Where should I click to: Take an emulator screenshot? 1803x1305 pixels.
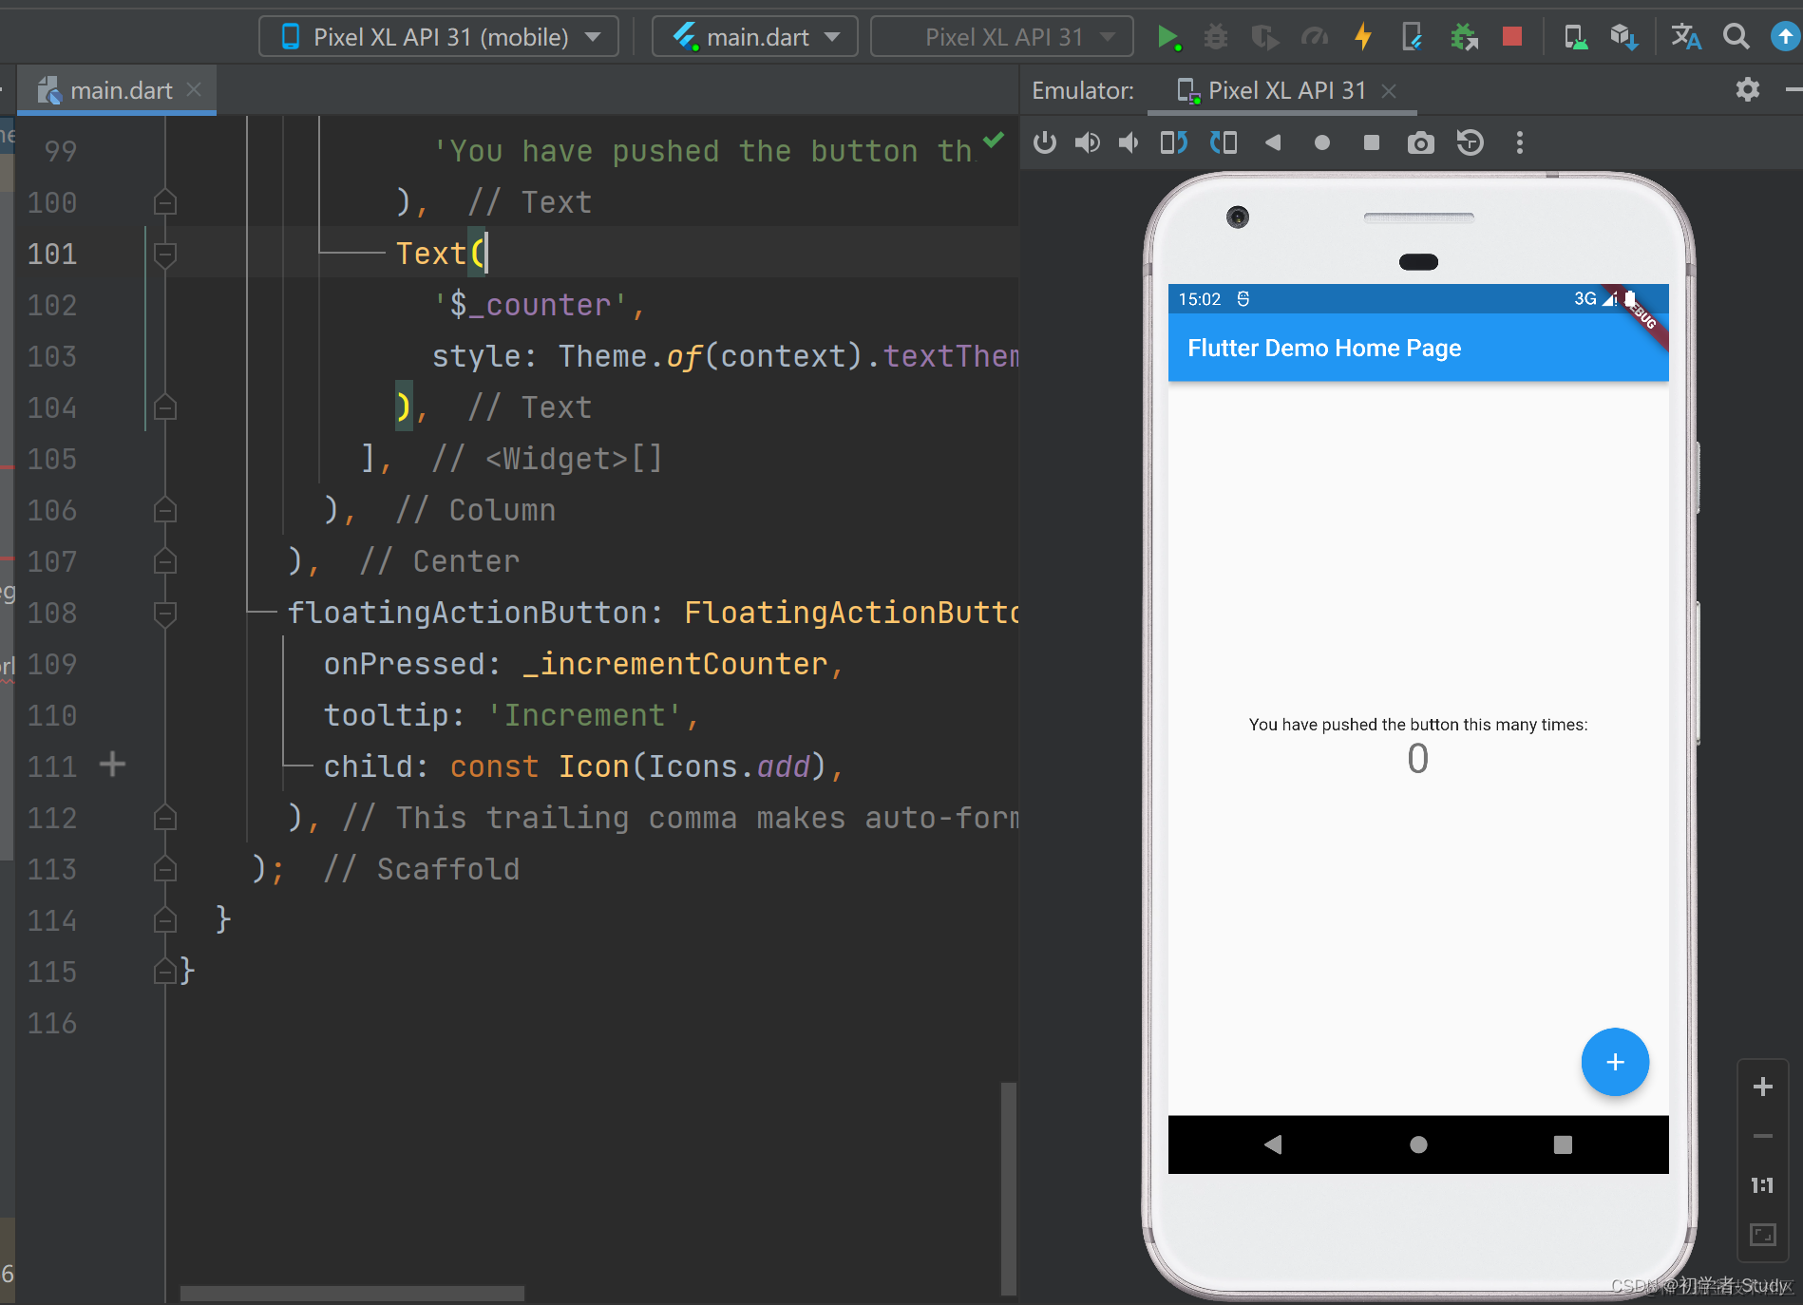(x=1421, y=142)
